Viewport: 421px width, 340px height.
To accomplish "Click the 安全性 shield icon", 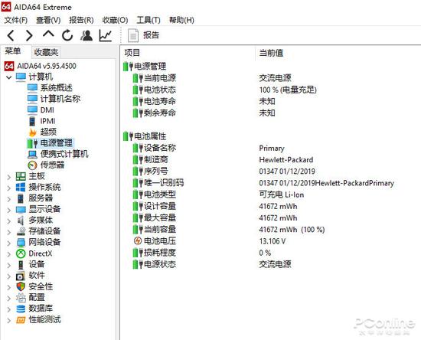I will pos(21,287).
